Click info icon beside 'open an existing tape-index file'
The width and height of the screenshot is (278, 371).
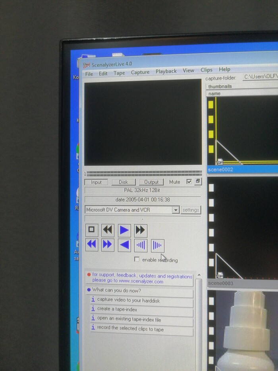93,318
